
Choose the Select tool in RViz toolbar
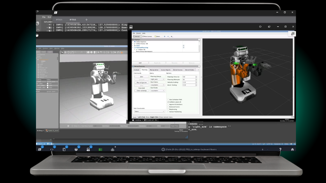(158, 36)
